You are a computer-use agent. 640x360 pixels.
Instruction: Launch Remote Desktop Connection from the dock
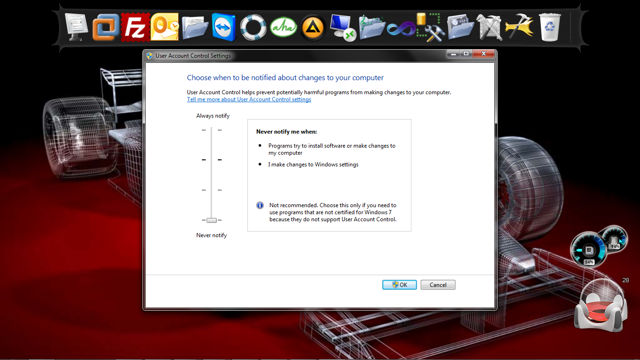coord(342,27)
